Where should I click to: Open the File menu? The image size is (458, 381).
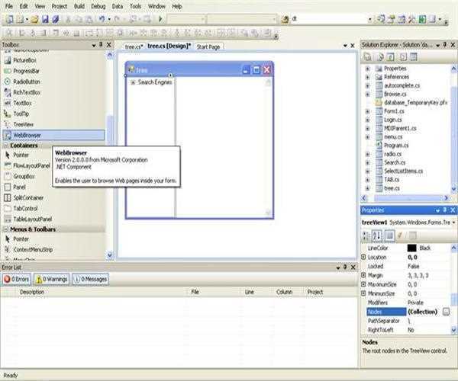[9, 6]
